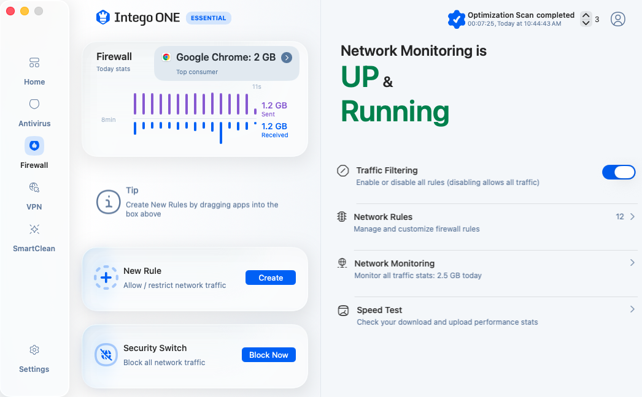The width and height of the screenshot is (642, 397).
Task: Click the Tip info icon
Action: coord(109,202)
